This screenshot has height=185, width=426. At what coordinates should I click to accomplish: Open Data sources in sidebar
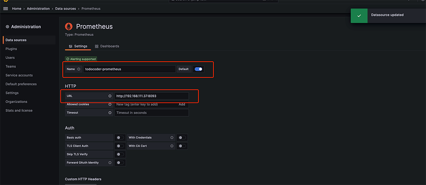click(x=29, y=40)
